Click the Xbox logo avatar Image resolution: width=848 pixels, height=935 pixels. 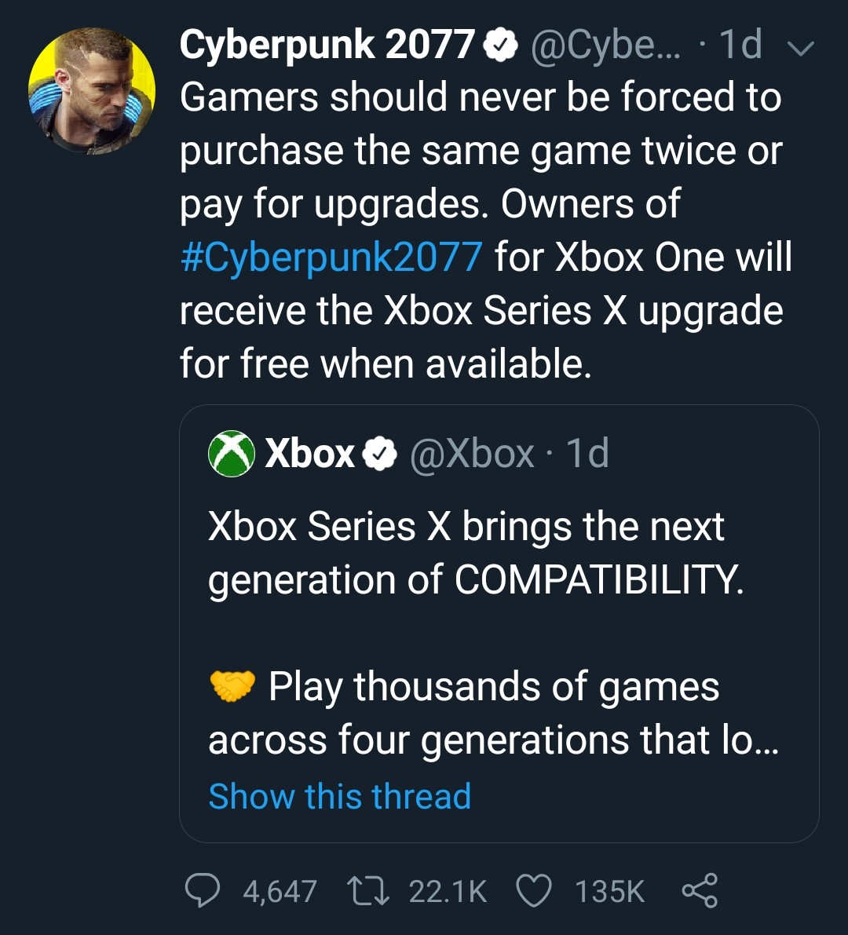(232, 453)
